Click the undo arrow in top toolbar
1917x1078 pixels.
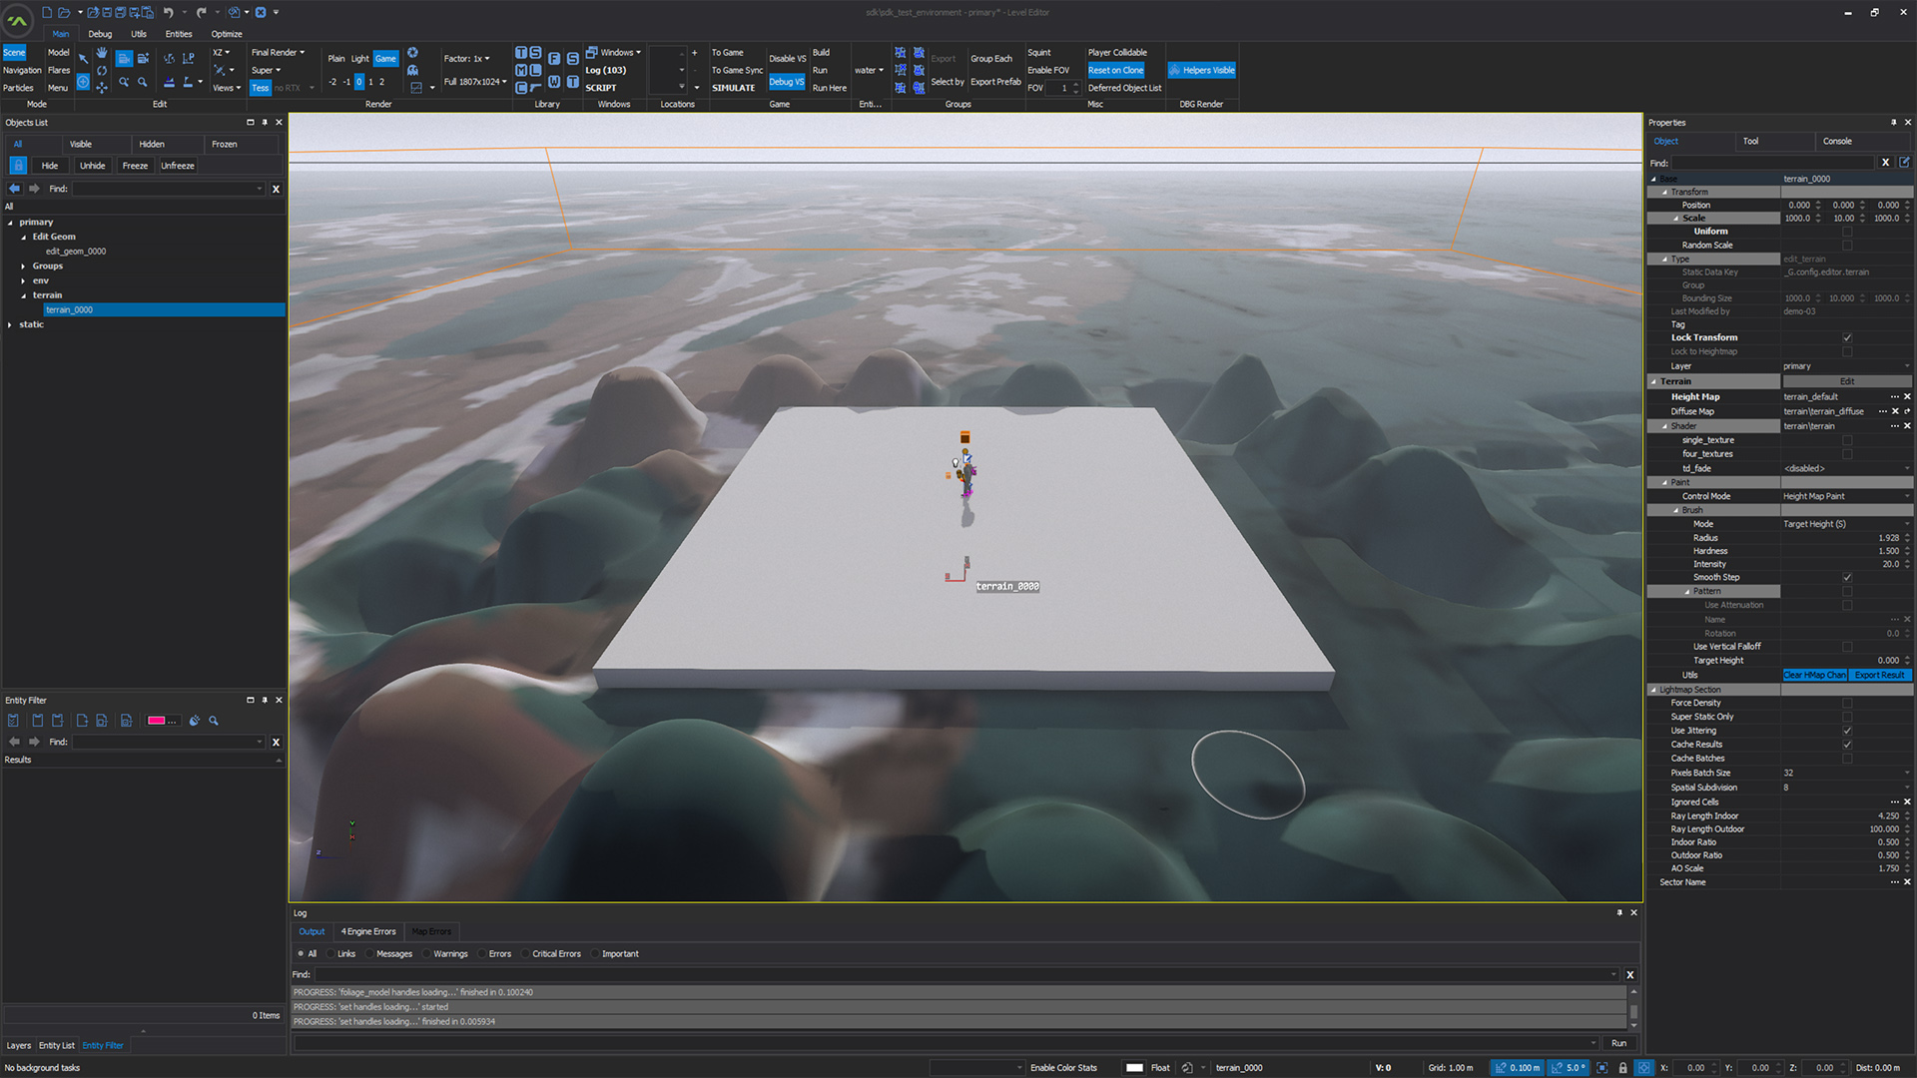pyautogui.click(x=168, y=12)
